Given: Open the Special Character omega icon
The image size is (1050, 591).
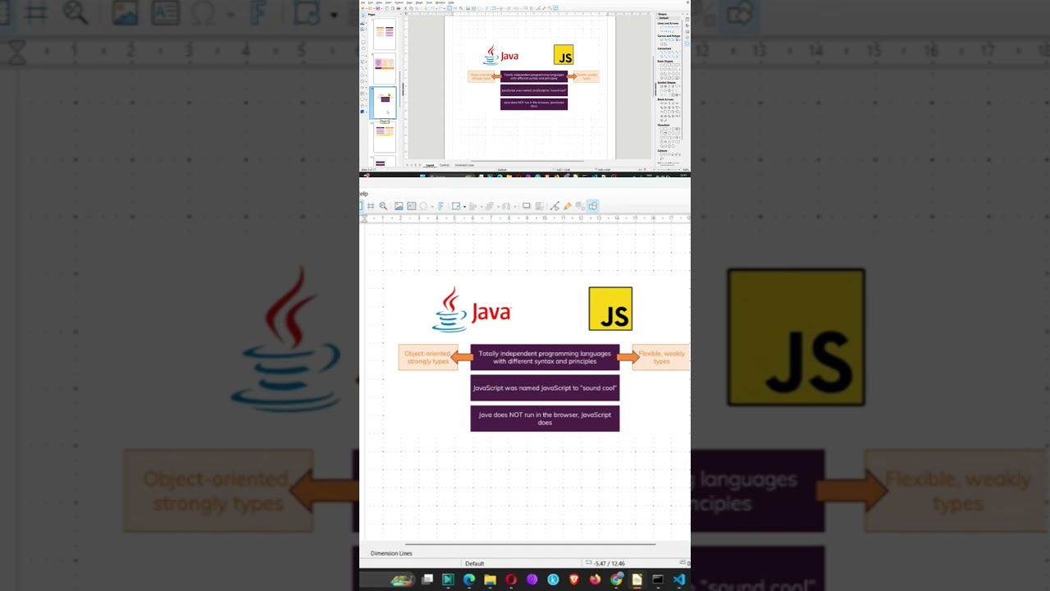Looking at the screenshot, I should click(x=423, y=206).
